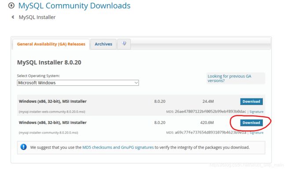Click the MySQL Installer 8.0.20 heading

point(49,62)
